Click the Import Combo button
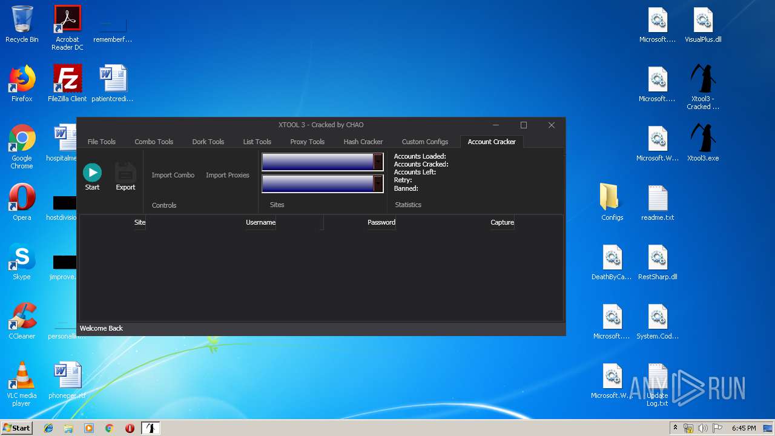This screenshot has height=436, width=775. [x=173, y=175]
